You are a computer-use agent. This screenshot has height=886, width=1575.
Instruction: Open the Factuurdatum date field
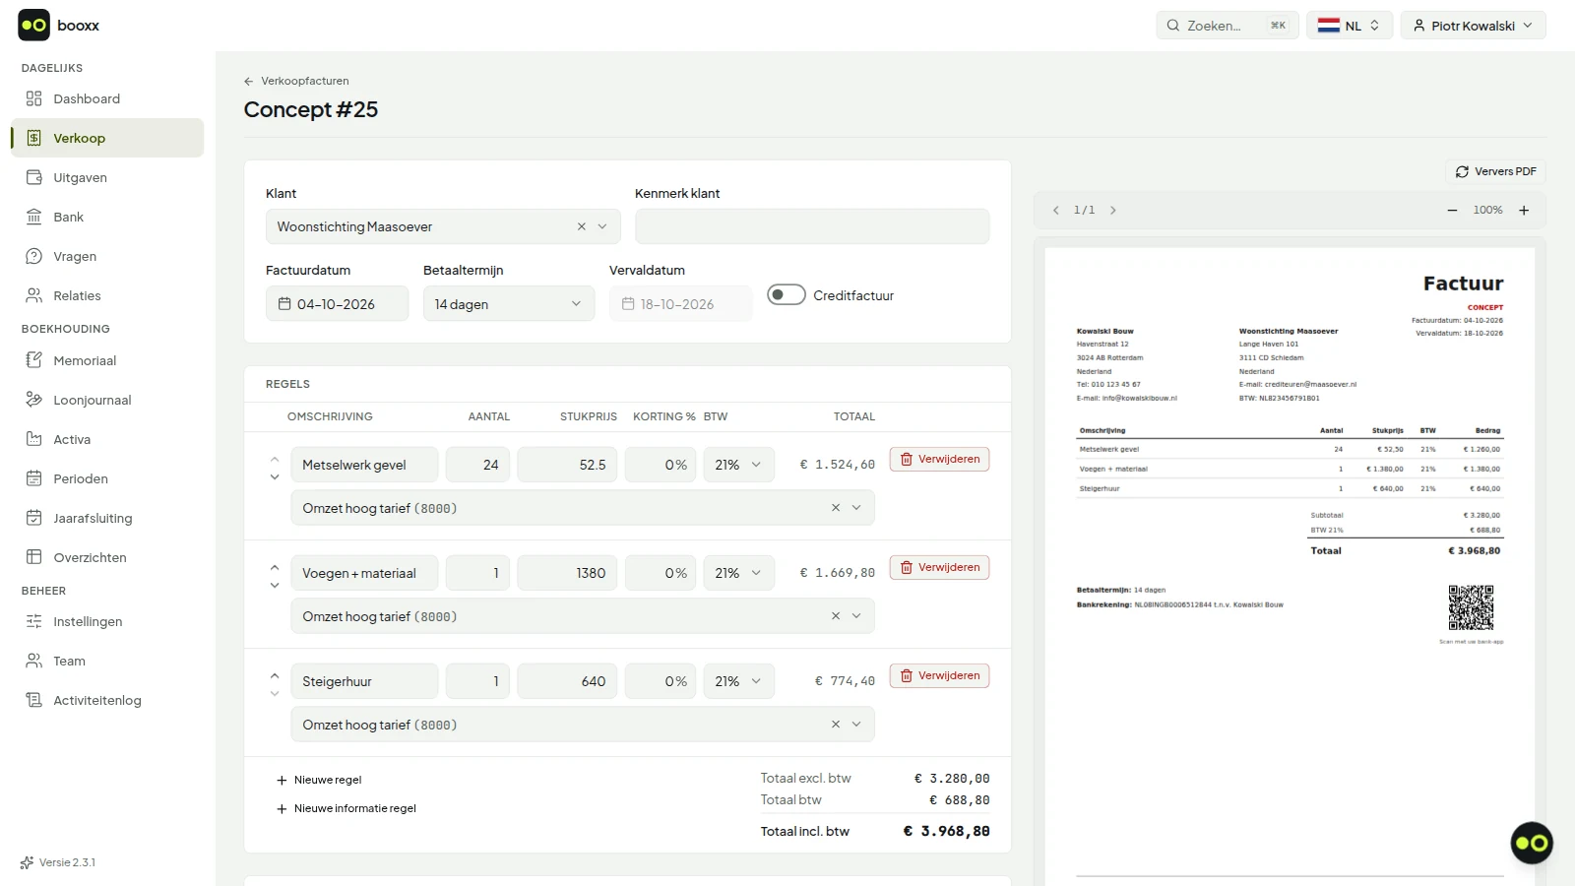[337, 303]
